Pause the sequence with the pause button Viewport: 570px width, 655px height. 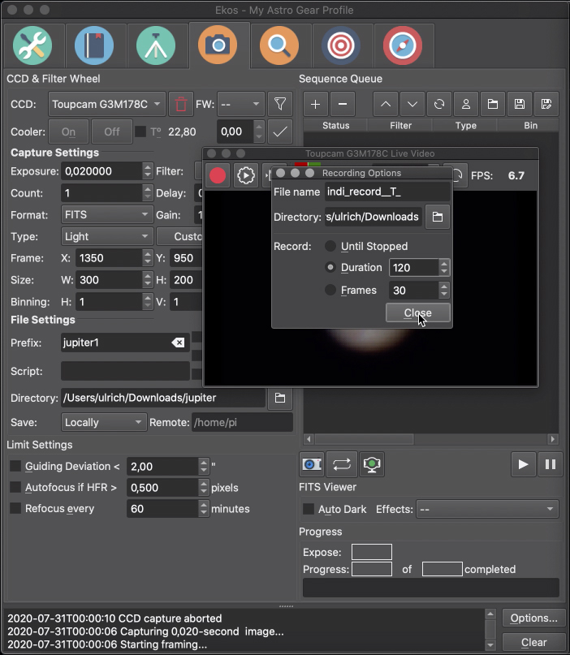pyautogui.click(x=551, y=464)
